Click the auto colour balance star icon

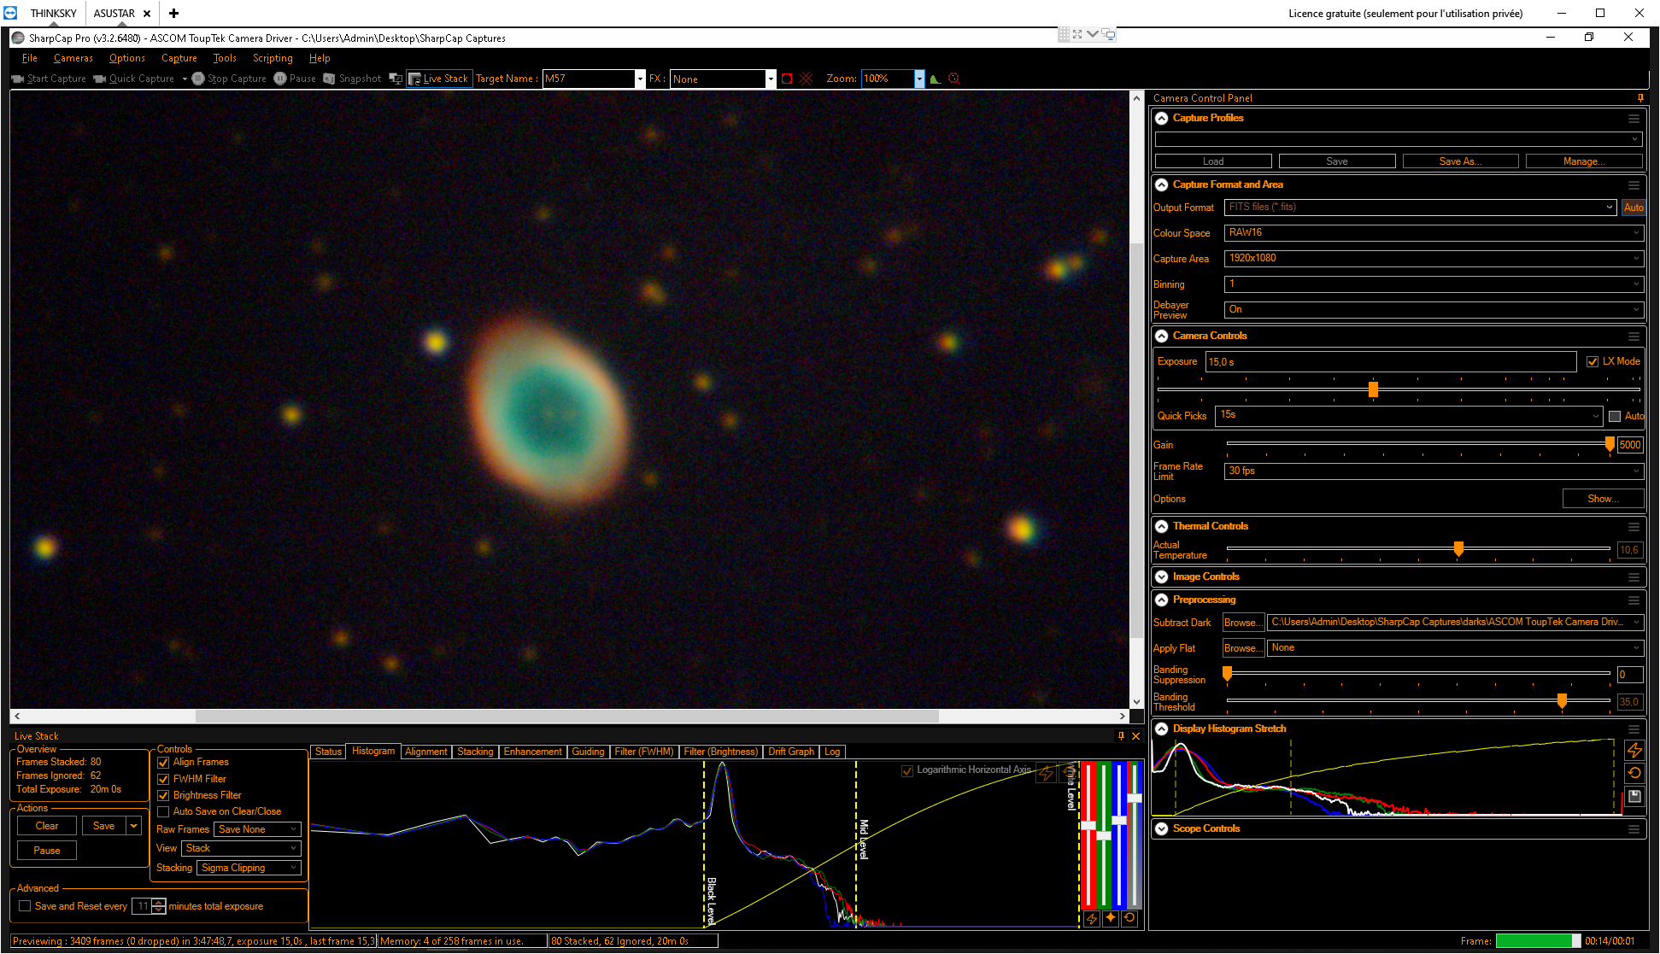(x=1111, y=918)
